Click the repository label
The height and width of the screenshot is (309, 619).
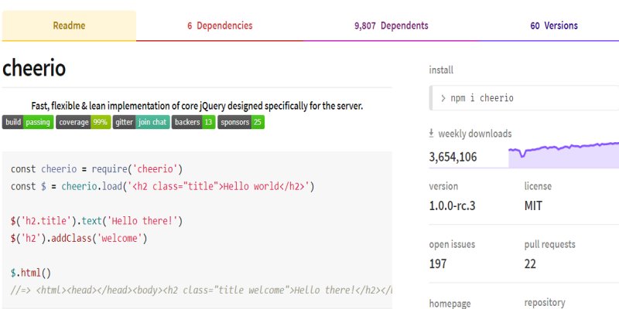[x=545, y=303]
